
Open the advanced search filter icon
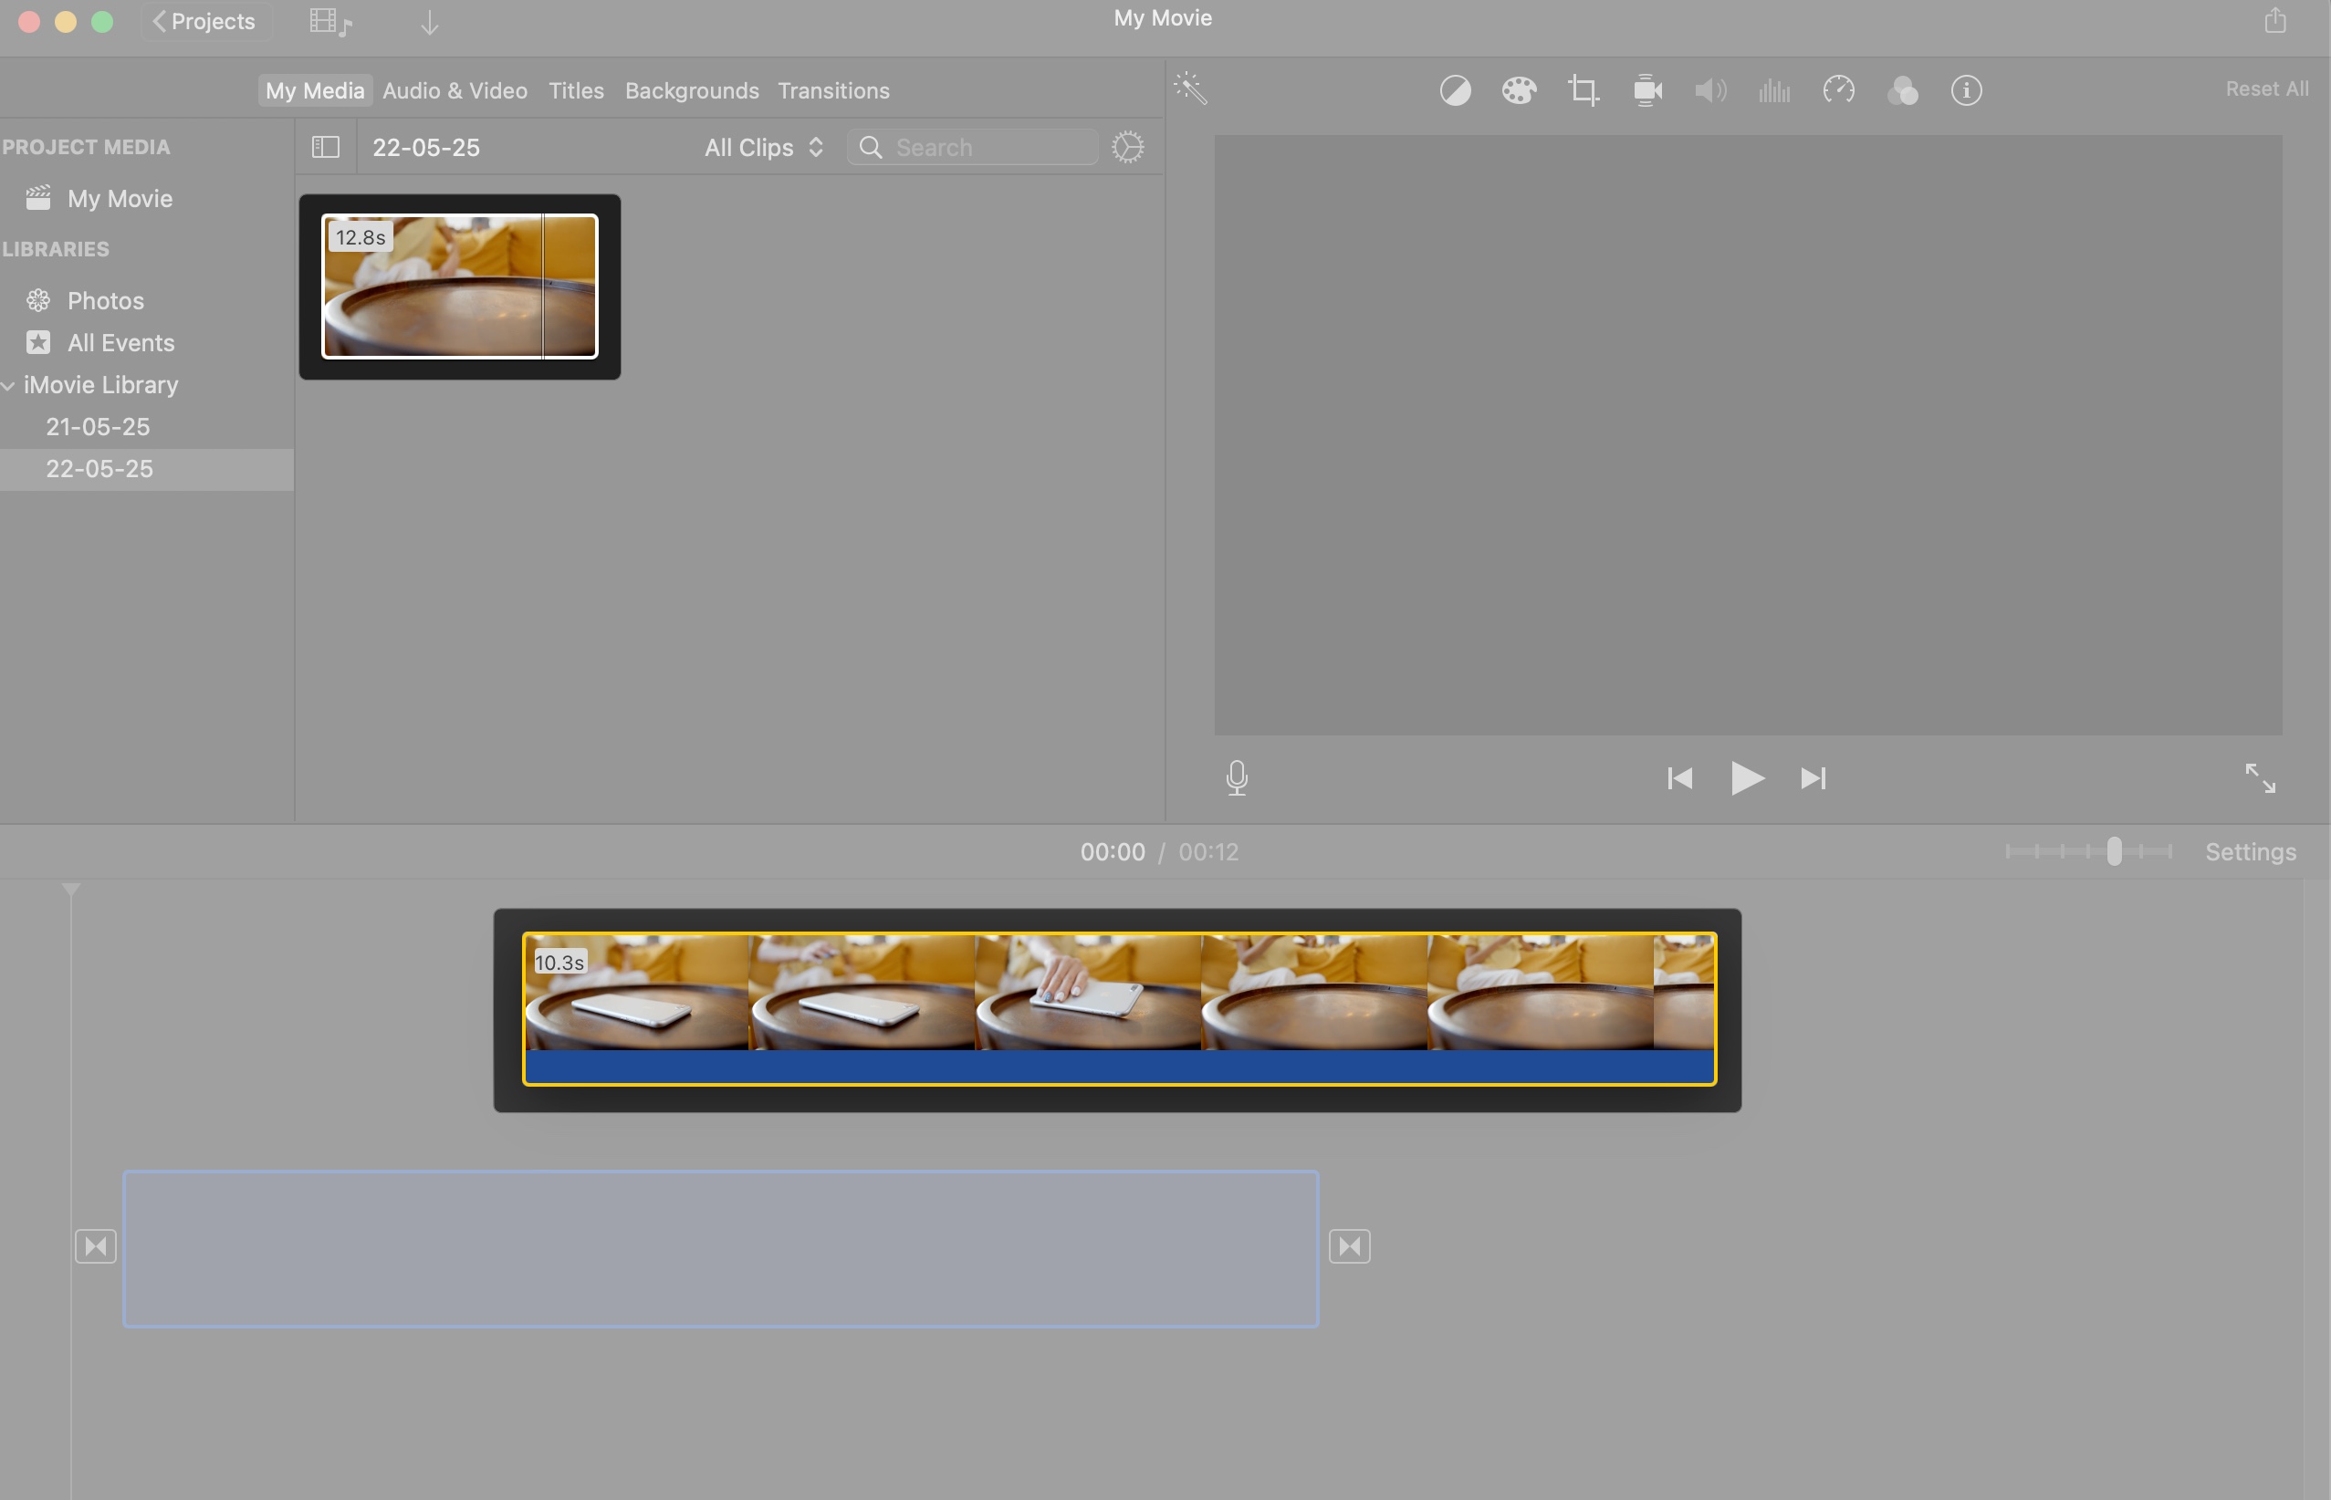(1128, 146)
